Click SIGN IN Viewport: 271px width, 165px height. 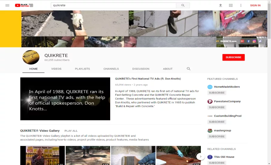[x=255, y=5]
